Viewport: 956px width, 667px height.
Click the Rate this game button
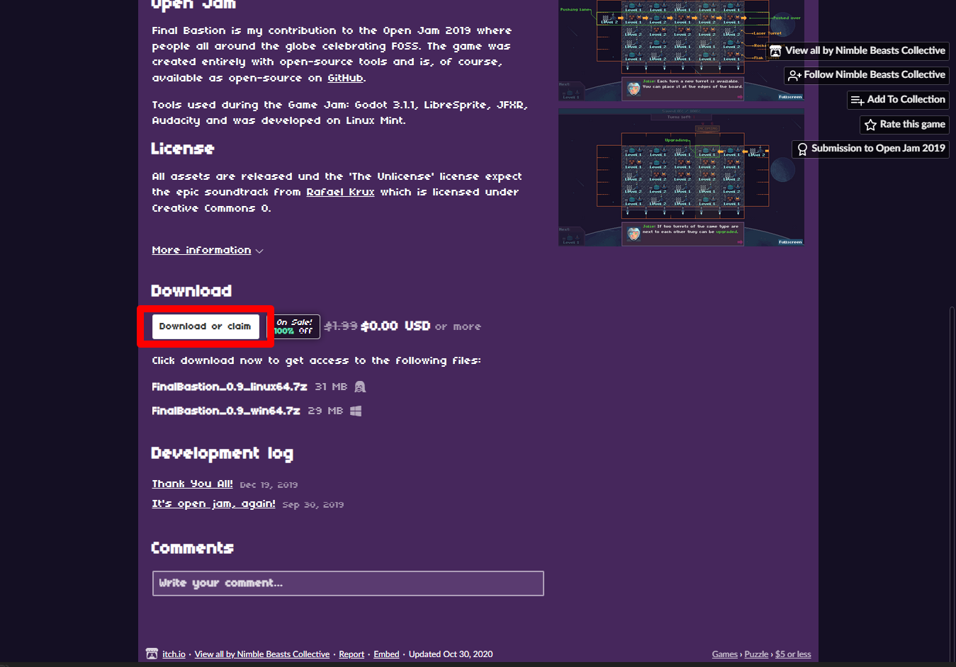click(904, 125)
